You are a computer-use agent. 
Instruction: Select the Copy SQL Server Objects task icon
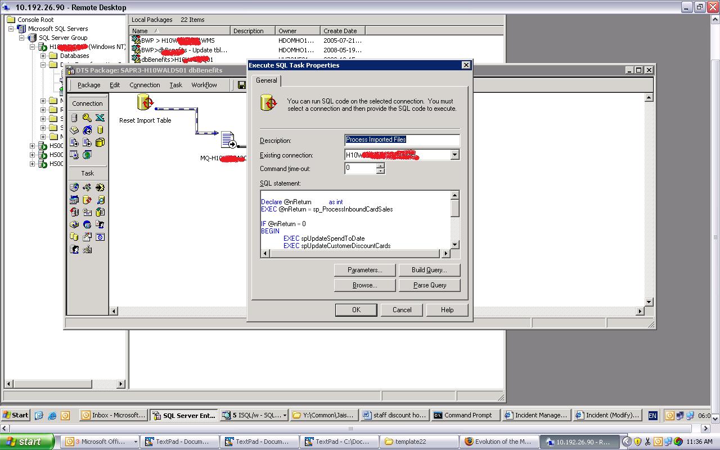74,212
